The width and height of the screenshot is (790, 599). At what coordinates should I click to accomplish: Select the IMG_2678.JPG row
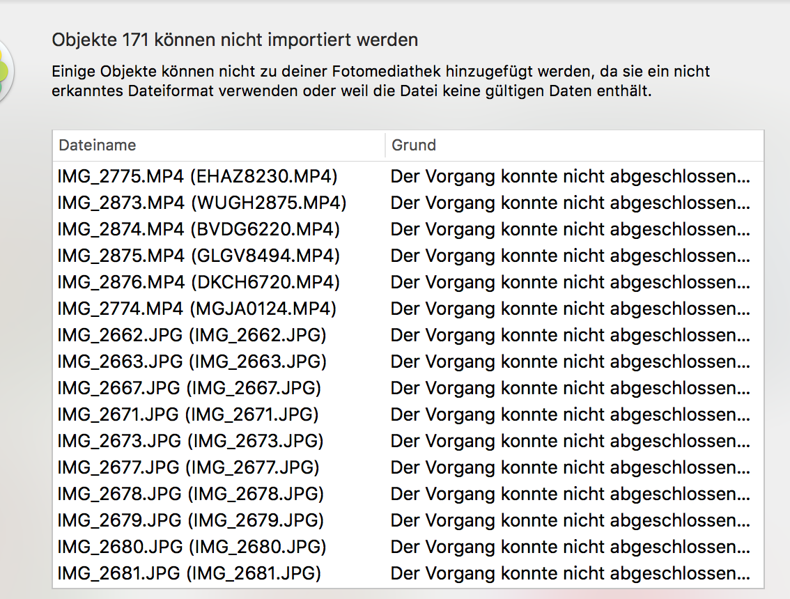[190, 495]
